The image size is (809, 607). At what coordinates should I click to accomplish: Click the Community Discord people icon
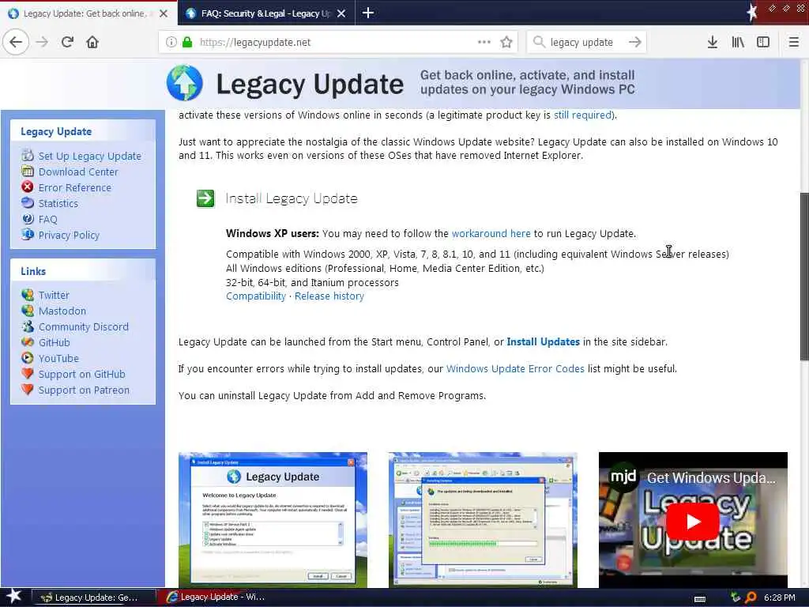28,326
